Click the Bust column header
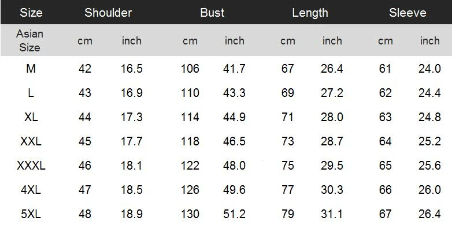This screenshot has height=225, width=452. [212, 13]
